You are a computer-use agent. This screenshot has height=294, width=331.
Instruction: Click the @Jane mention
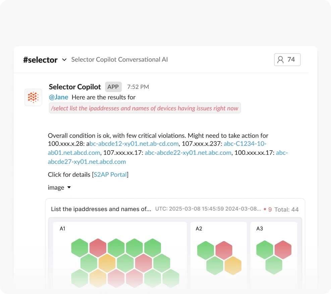(x=58, y=97)
